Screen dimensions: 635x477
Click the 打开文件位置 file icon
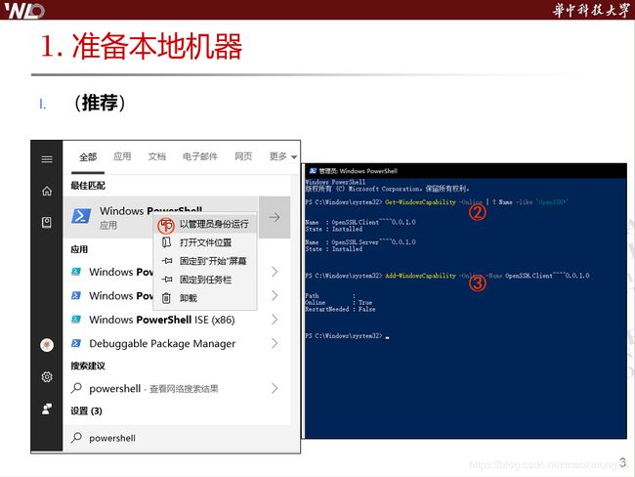pos(166,242)
